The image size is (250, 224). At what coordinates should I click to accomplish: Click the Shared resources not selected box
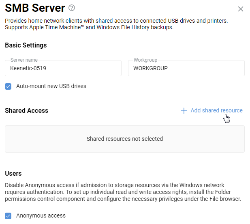click(124, 139)
